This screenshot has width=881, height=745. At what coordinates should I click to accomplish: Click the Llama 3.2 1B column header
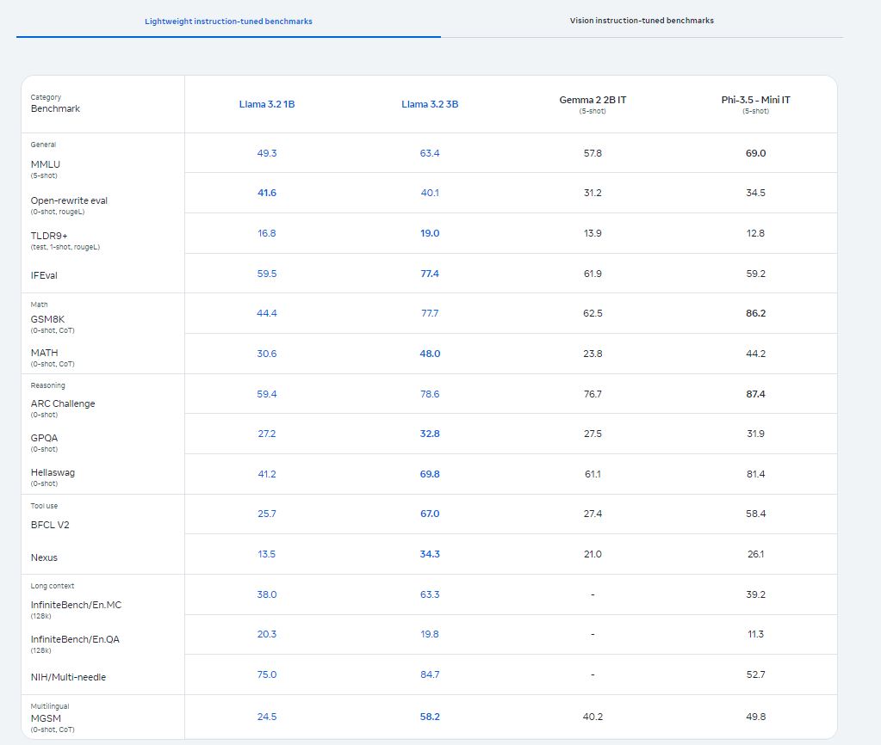point(267,104)
